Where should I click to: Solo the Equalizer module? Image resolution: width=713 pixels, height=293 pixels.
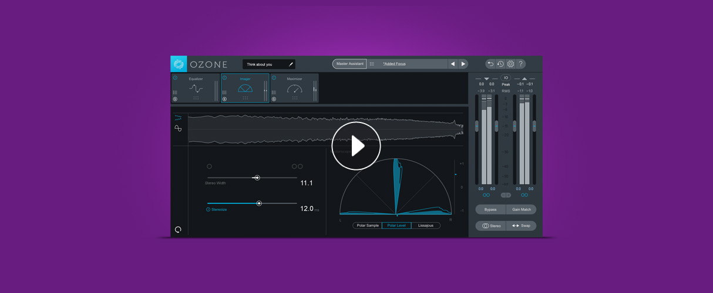[175, 99]
